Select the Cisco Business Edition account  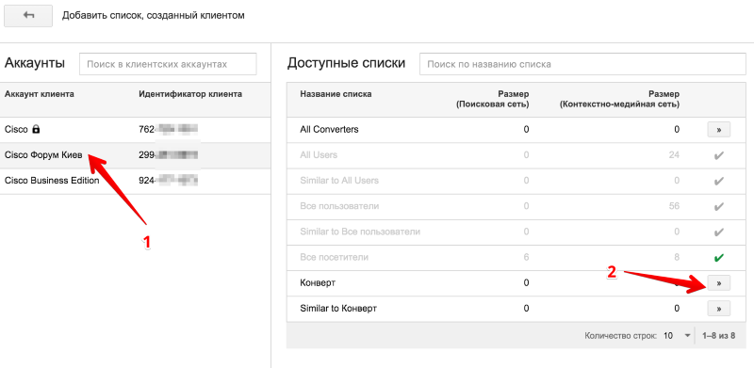tap(135, 181)
